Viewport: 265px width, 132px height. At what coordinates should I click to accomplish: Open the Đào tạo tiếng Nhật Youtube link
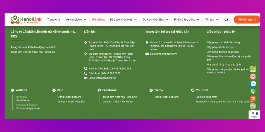206,97
